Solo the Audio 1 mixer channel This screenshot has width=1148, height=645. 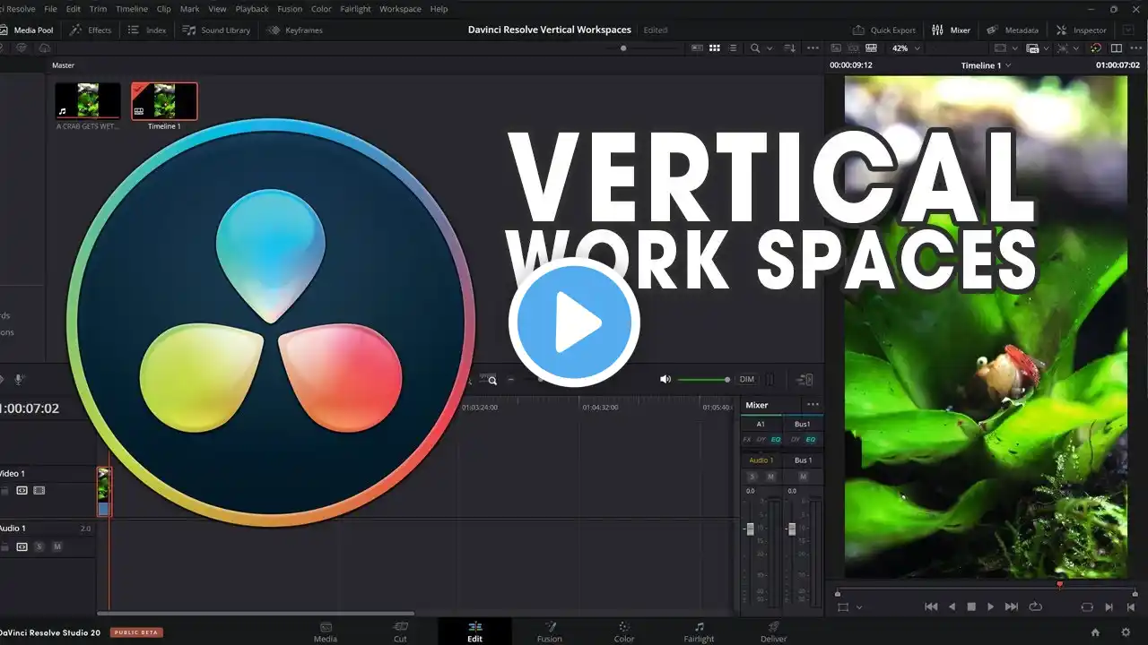pos(752,477)
